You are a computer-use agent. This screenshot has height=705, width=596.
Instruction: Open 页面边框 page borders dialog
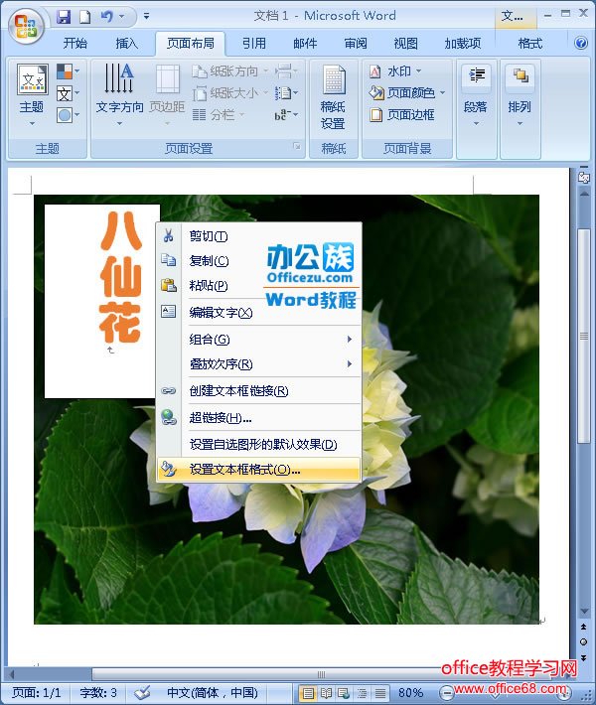[401, 114]
